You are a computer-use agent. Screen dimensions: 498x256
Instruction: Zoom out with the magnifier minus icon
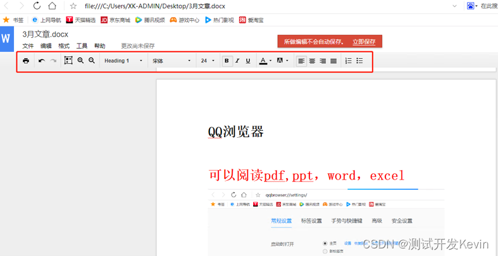(92, 61)
